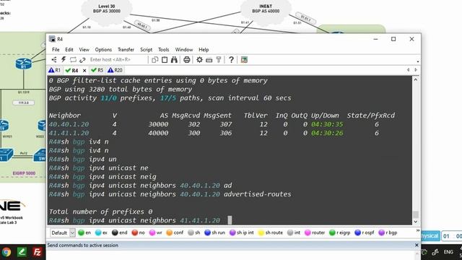Image resolution: width=462 pixels, height=260 pixels.
Task: Click the Reconnect chain-link icon
Action: [x=82, y=60]
